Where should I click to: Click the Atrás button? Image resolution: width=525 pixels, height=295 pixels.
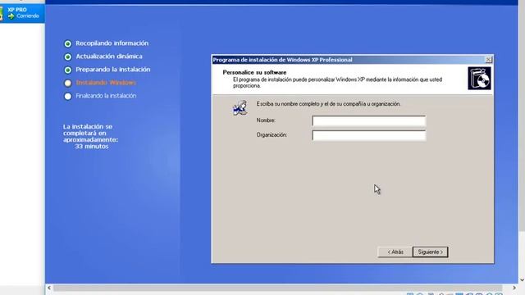click(x=395, y=252)
